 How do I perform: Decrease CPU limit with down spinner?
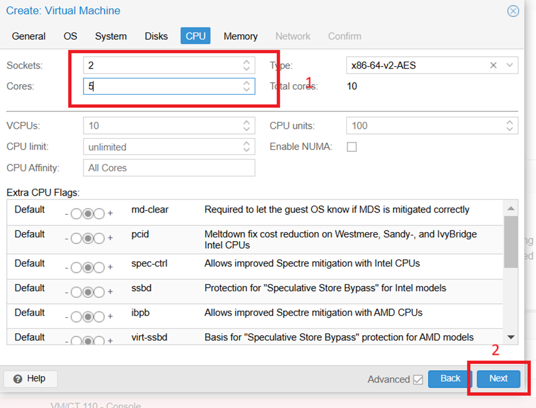point(246,149)
